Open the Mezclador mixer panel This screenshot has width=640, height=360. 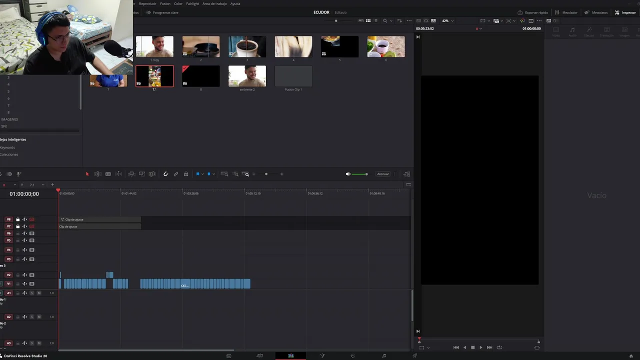(566, 12)
